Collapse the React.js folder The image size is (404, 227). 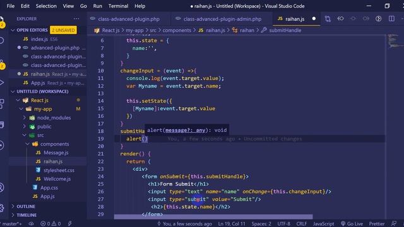pyautogui.click(x=18, y=100)
